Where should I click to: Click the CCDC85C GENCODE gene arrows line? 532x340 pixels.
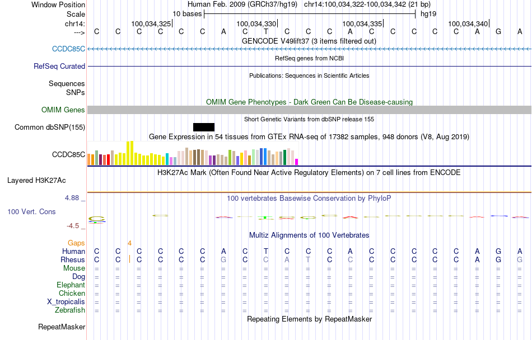(310, 49)
